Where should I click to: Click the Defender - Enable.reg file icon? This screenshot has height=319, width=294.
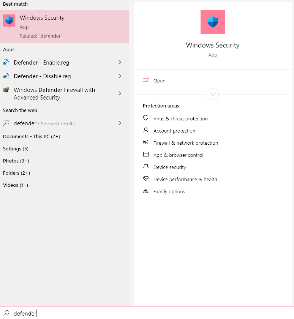[x=6, y=62]
